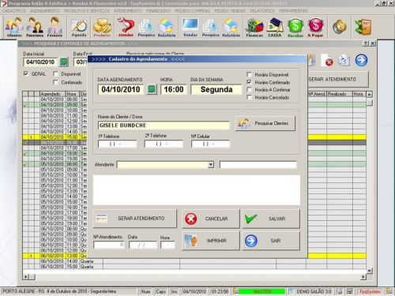Open the AGENDAMENTO menu
This screenshot has height=296, width=395.
pyautogui.click(x=45, y=11)
